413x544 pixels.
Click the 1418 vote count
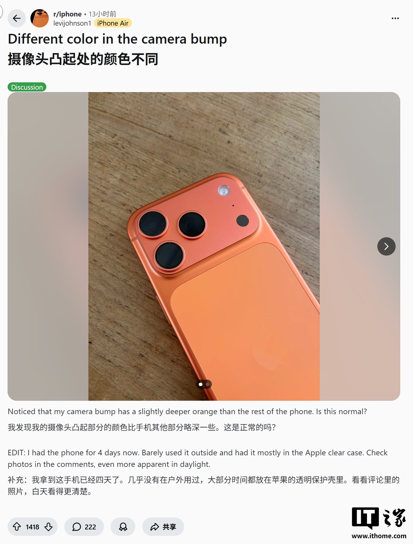[x=33, y=527]
